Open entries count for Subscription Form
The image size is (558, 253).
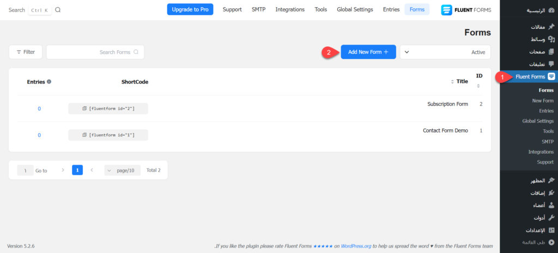point(39,109)
